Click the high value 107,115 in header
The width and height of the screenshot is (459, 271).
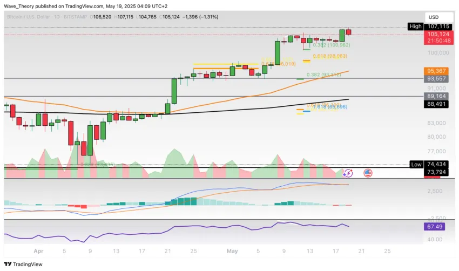pyautogui.click(x=125, y=17)
